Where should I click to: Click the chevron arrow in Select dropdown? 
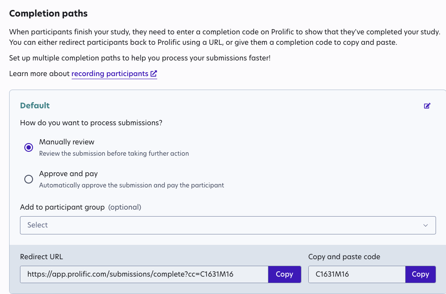coord(425,225)
